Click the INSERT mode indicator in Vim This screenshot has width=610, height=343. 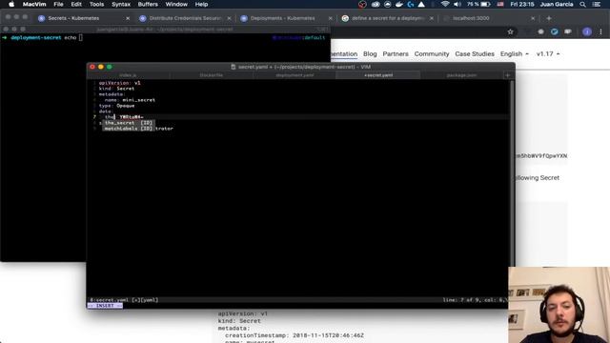coord(105,306)
